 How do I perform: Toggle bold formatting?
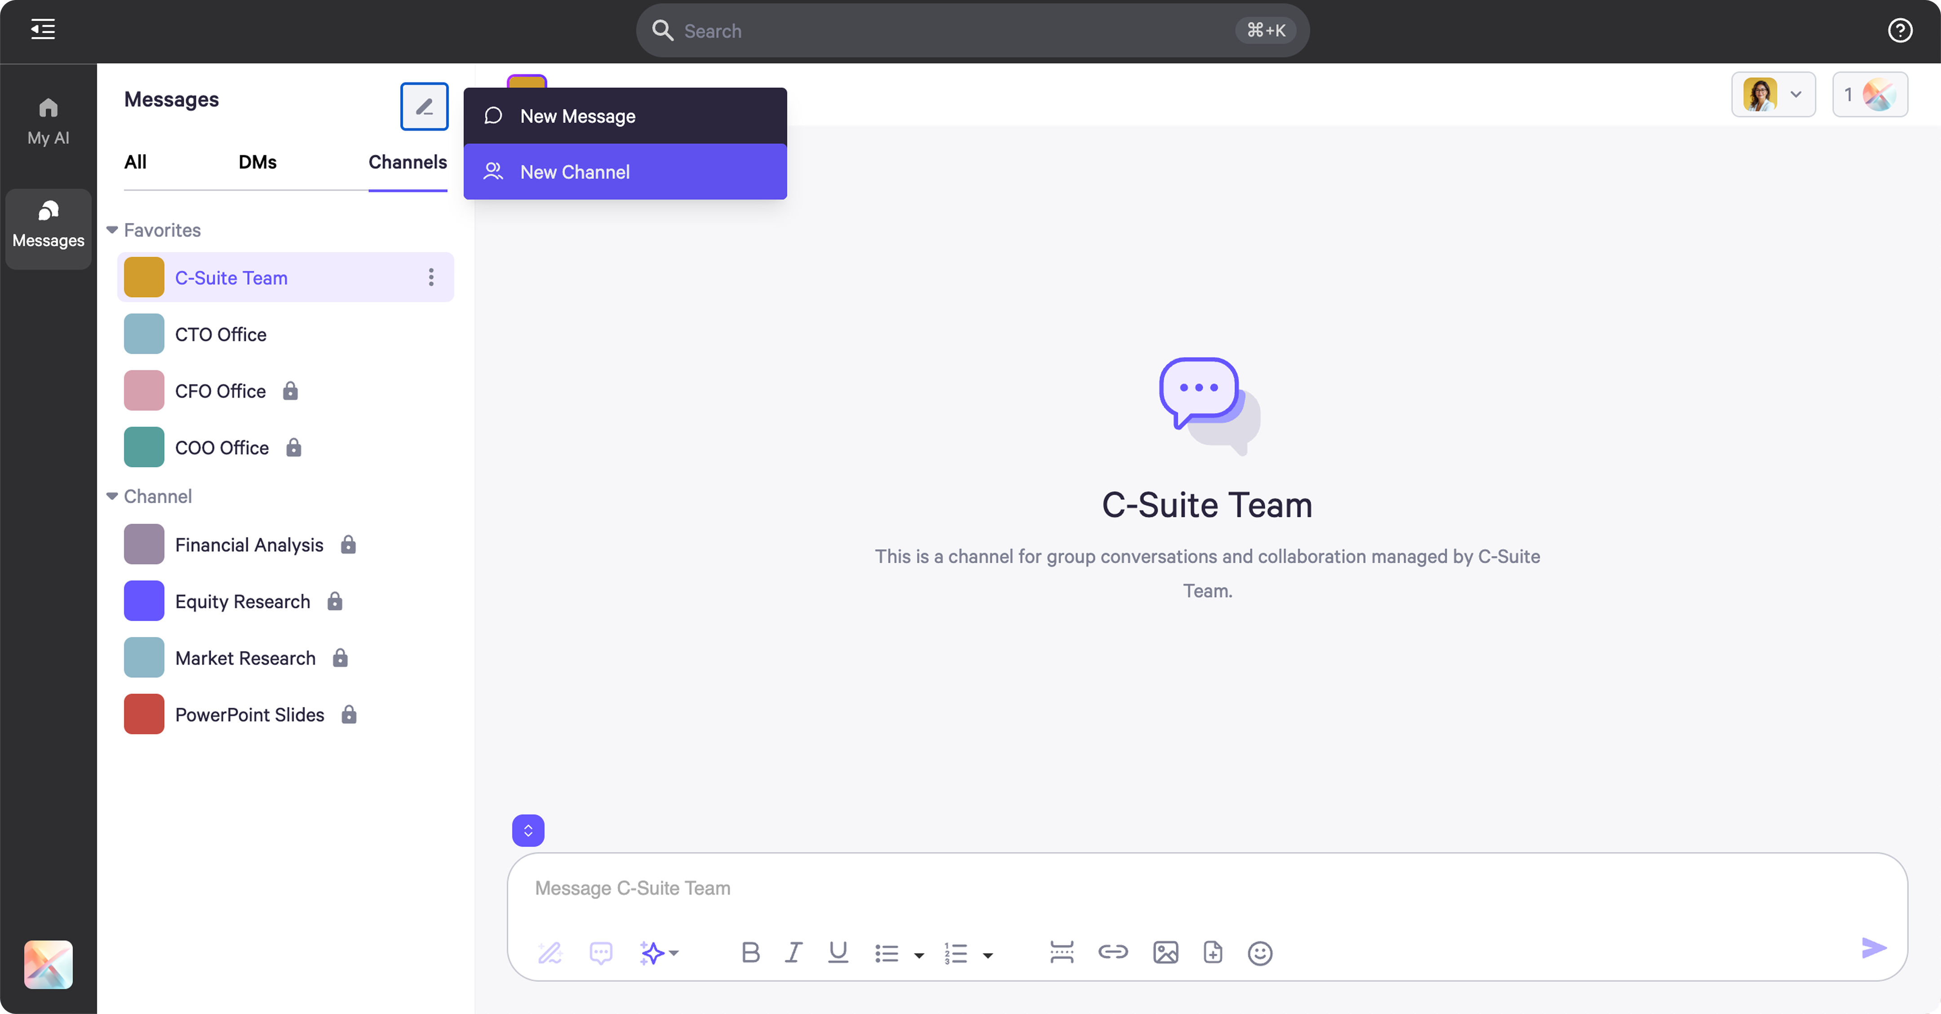click(x=750, y=952)
